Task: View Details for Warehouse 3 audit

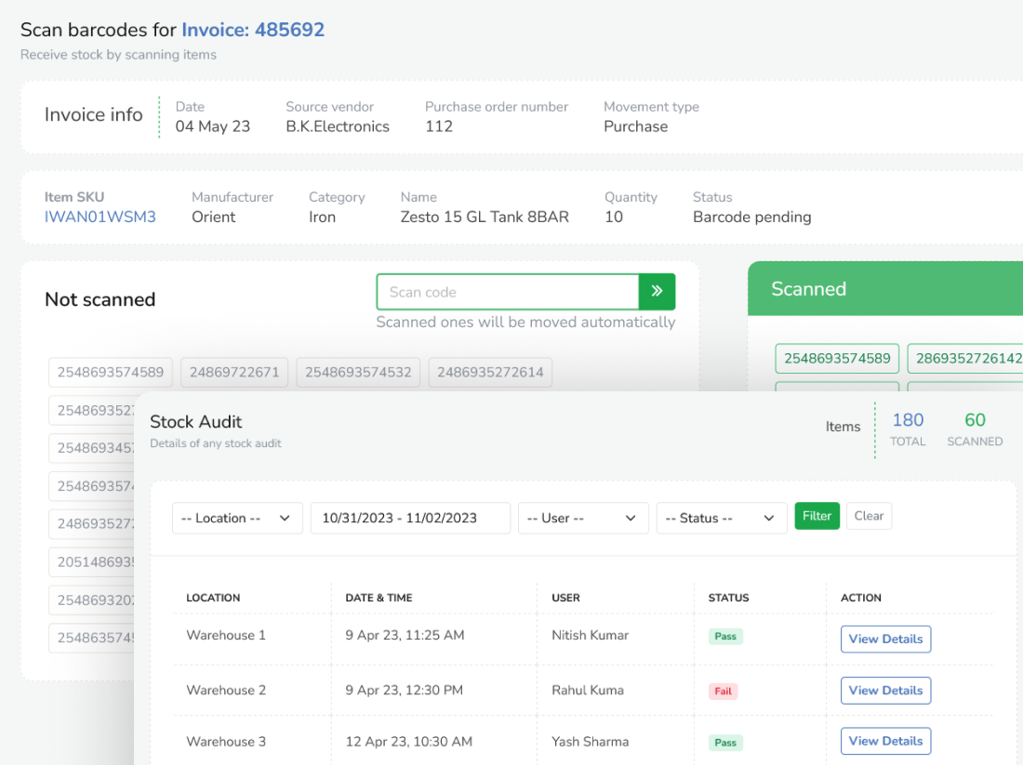Action: click(x=885, y=741)
